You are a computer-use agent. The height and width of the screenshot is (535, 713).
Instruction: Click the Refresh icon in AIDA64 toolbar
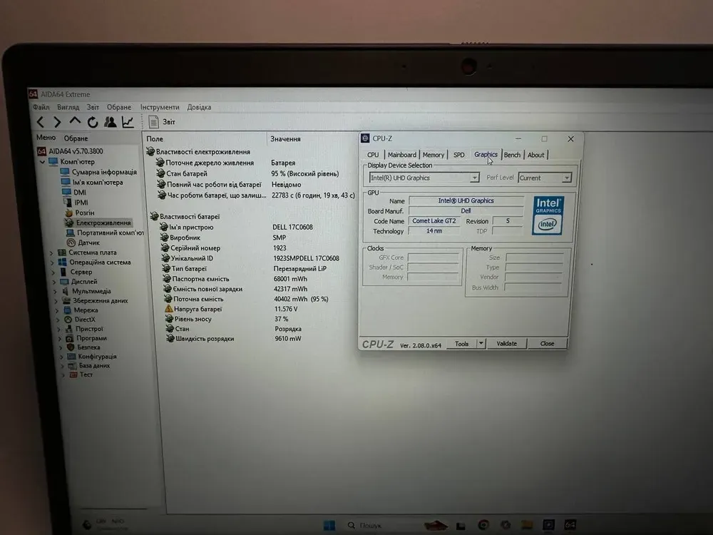coord(93,123)
